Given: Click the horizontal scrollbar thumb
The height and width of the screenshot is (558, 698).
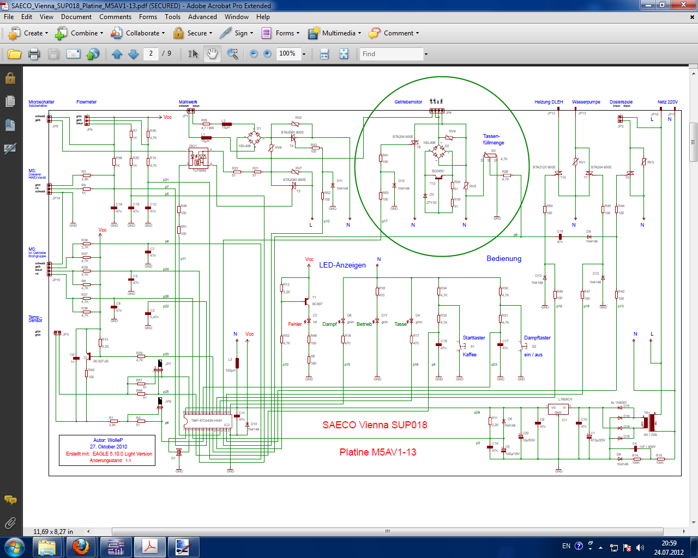Looking at the screenshot, I should [387, 531].
